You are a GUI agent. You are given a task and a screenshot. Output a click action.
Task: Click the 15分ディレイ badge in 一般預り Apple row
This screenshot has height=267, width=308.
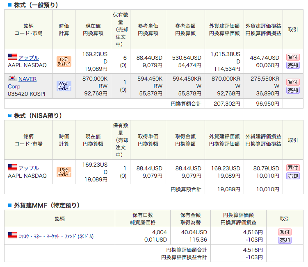click(x=64, y=61)
